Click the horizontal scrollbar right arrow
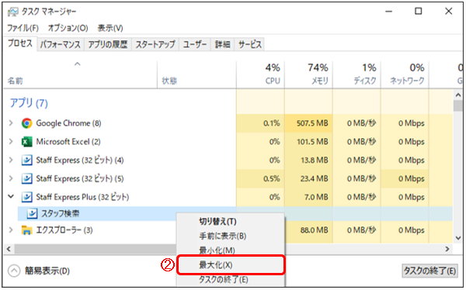466x290 pixels. click(x=447, y=249)
